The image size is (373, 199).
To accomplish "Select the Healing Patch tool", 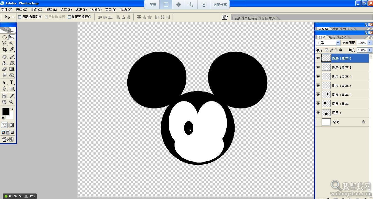I will click(4, 57).
